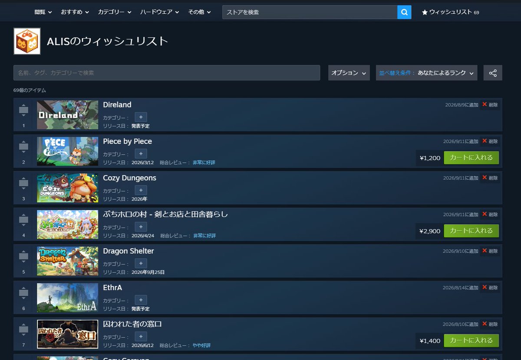The image size is (521, 360).
Task: Click the ¥1,200 price label
Action: 430,158
